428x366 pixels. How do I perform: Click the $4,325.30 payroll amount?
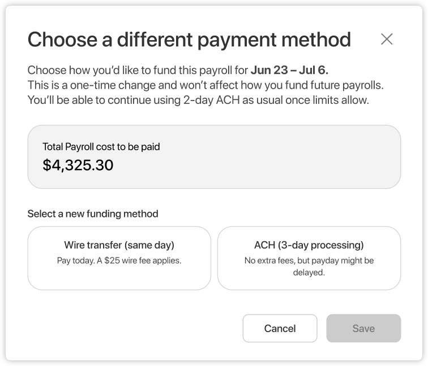78,165
